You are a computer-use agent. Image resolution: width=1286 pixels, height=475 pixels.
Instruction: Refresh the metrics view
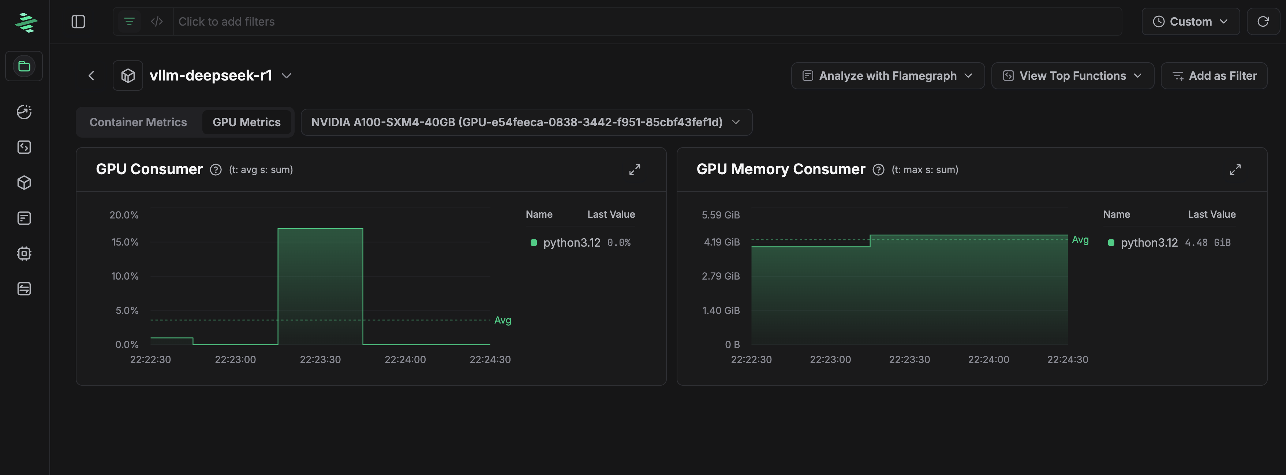(1264, 22)
